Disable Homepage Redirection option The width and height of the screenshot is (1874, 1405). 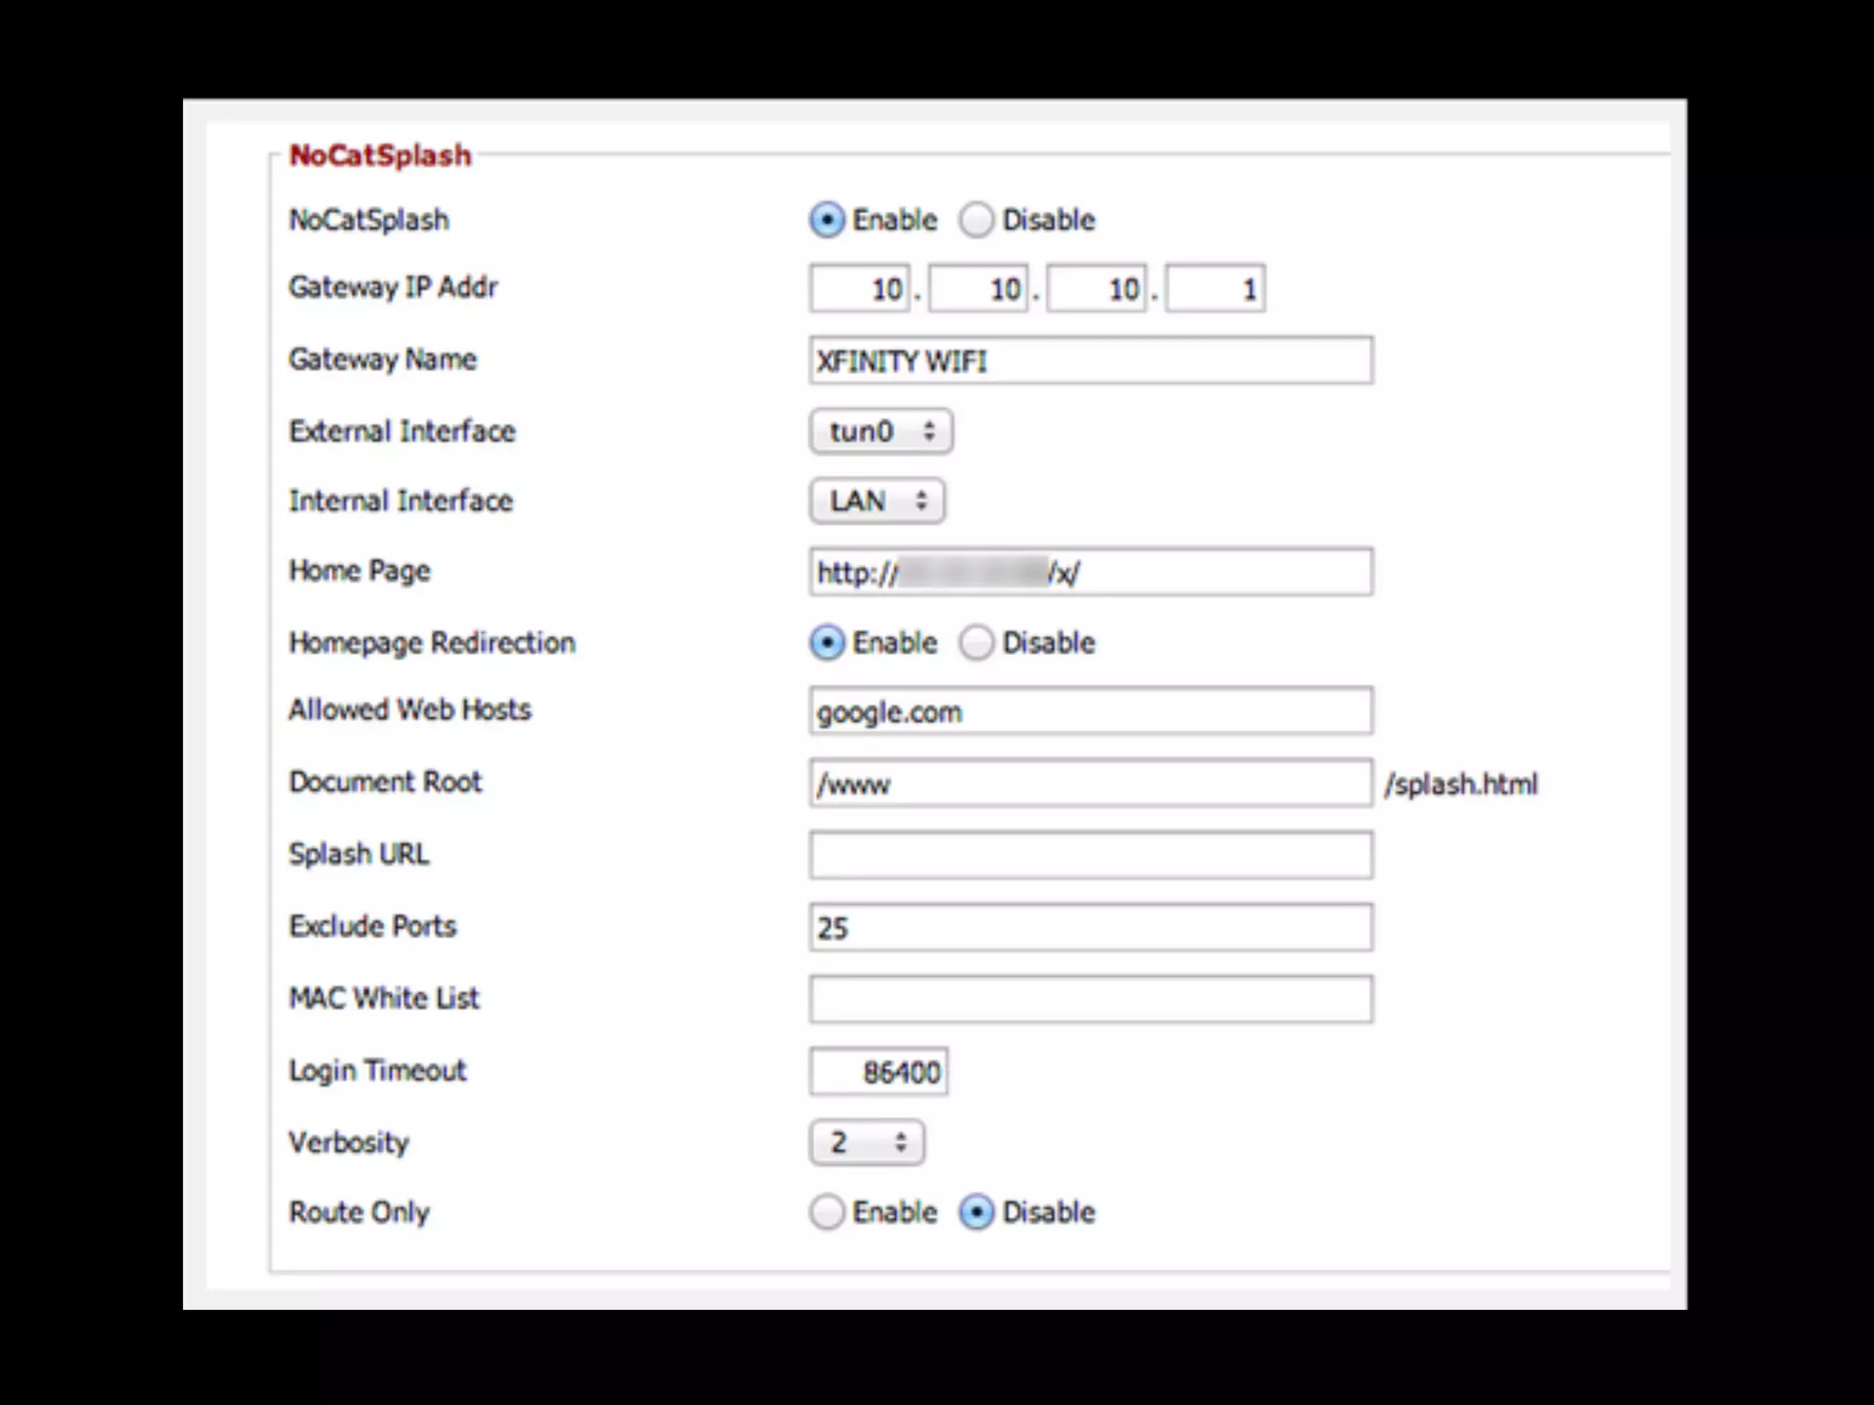(976, 643)
